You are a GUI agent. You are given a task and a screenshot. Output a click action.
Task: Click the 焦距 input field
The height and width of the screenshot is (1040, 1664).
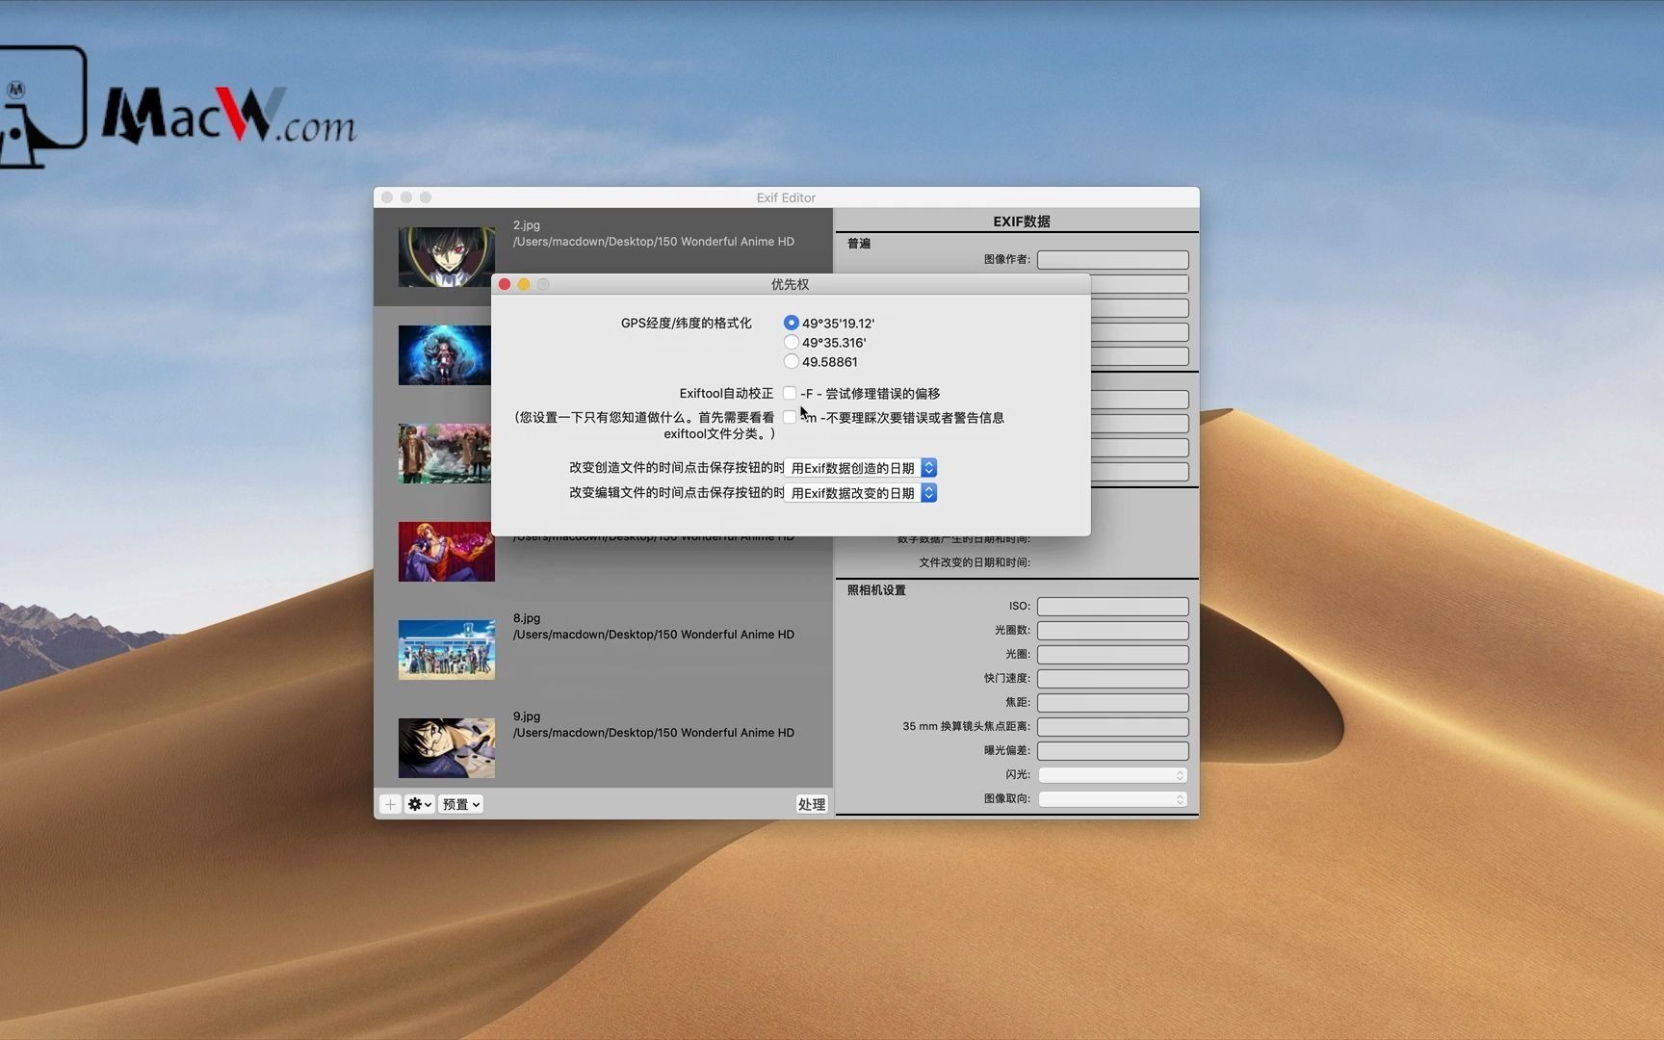tap(1113, 703)
